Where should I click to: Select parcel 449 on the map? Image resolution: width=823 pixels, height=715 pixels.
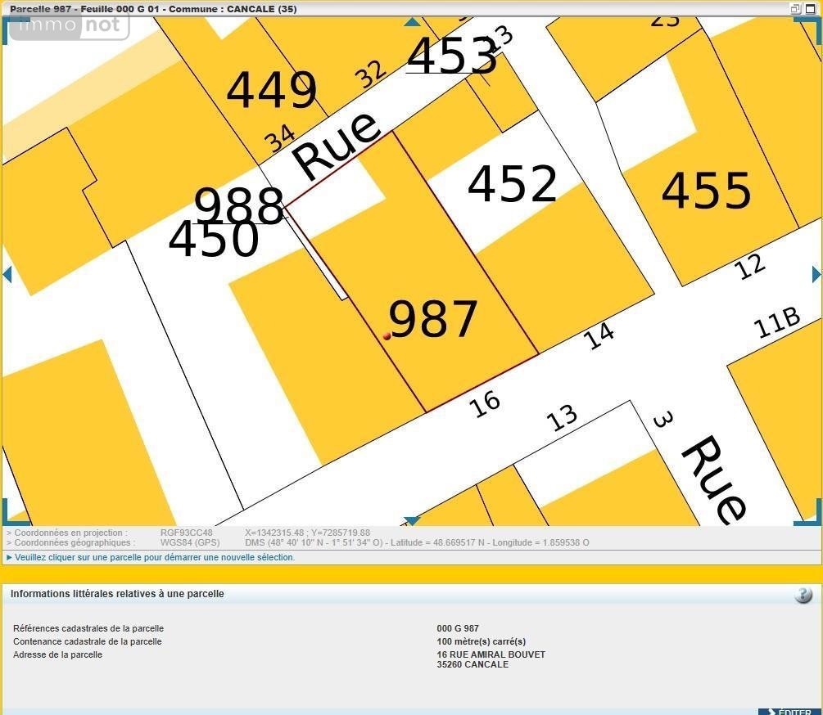point(271,90)
